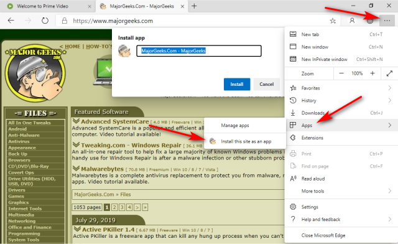Image resolution: width=398 pixels, height=244 pixels.
Task: Click the feedback smiley icon
Action: coord(370,21)
